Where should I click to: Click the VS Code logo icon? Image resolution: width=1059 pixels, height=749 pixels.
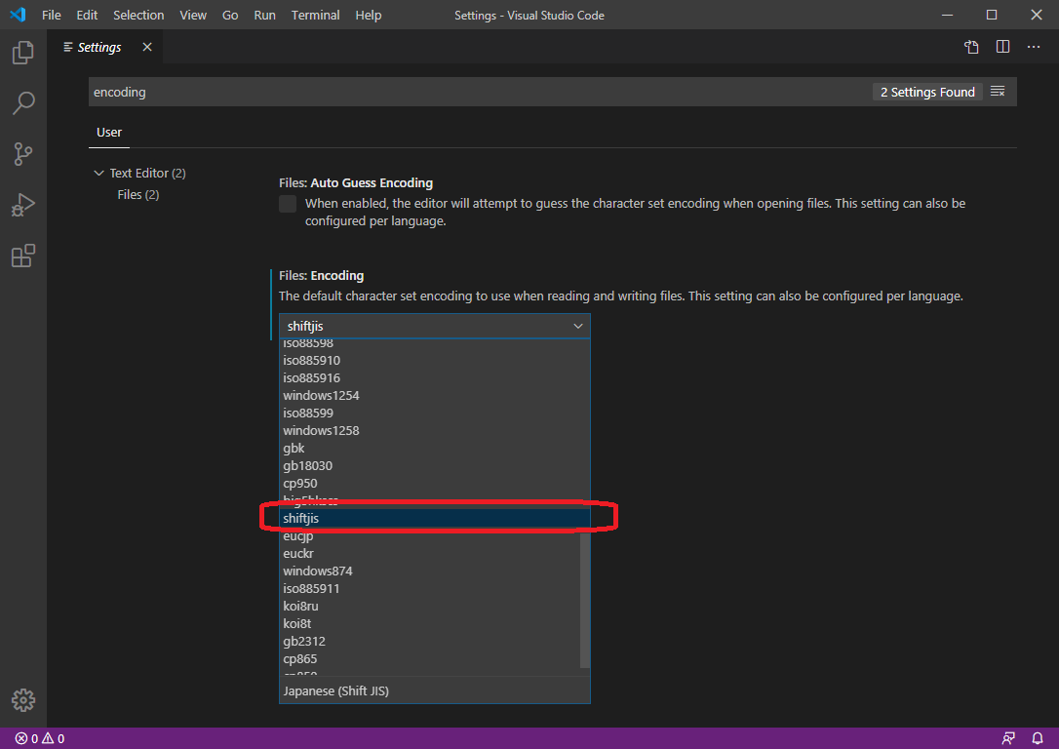(x=18, y=15)
